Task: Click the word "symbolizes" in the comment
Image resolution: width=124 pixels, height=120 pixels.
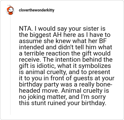Action: [95, 66]
